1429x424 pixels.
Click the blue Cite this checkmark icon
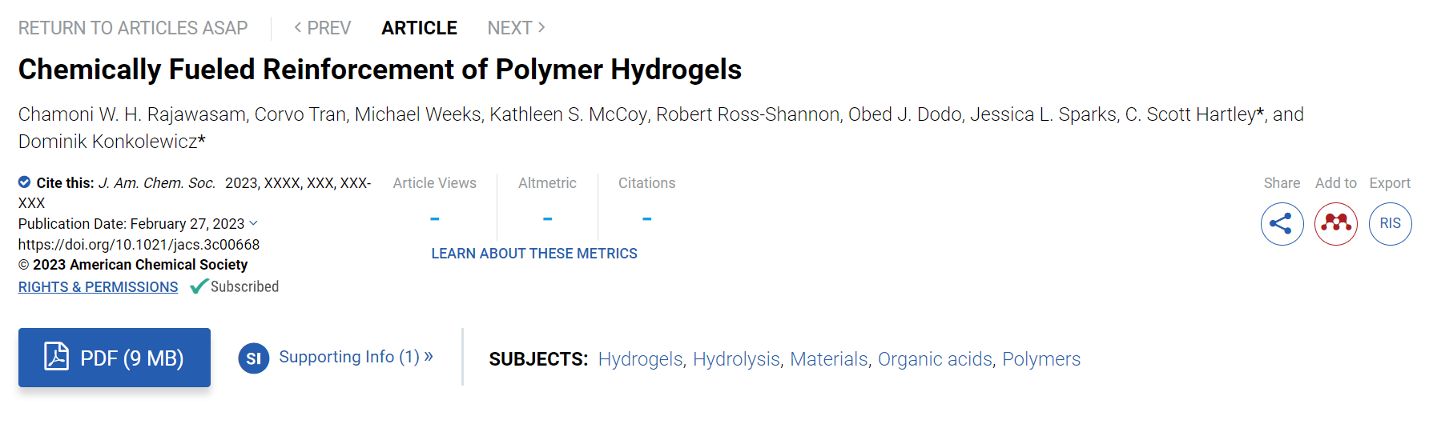click(x=24, y=182)
